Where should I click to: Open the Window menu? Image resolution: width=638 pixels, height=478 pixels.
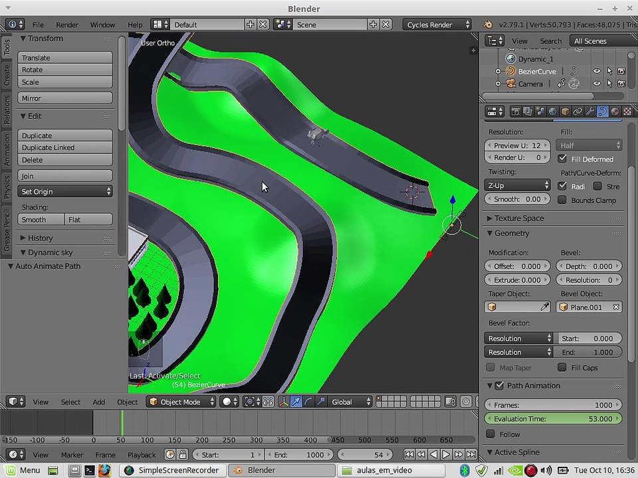point(102,25)
